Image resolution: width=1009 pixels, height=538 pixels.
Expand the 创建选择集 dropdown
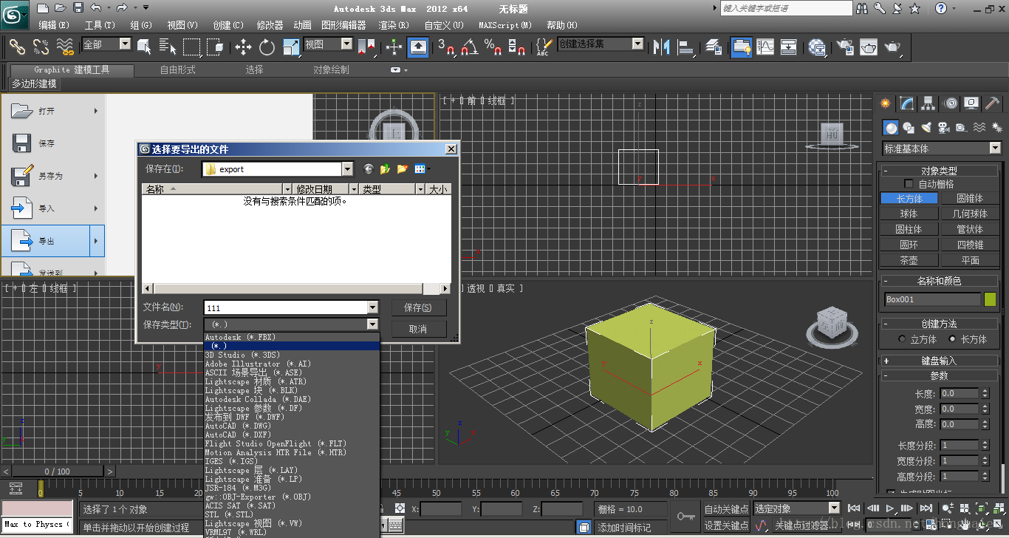coord(637,44)
